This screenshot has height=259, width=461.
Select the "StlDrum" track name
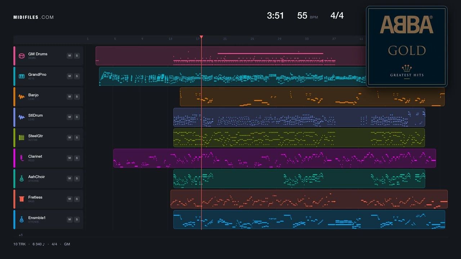(x=36, y=115)
